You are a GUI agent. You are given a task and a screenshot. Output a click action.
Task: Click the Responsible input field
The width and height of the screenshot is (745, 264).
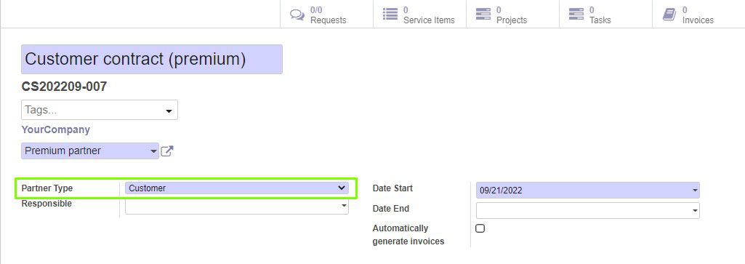pyautogui.click(x=237, y=206)
